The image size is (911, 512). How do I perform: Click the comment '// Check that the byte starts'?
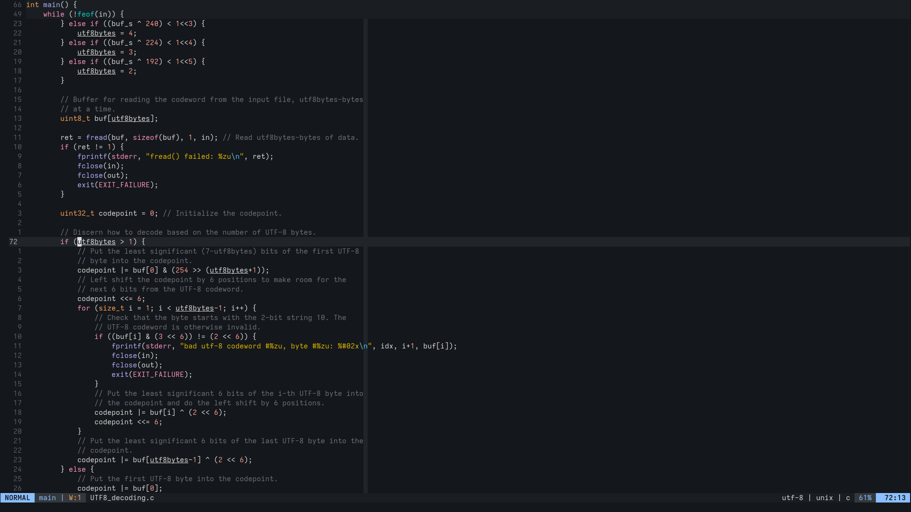pyautogui.click(x=220, y=318)
